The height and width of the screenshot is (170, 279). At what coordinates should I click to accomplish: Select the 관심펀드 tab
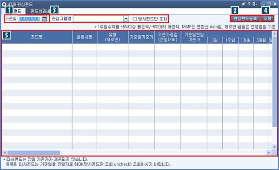pos(14,11)
